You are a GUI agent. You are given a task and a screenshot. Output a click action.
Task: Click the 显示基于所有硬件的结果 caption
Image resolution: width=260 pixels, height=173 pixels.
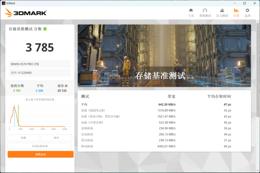point(40,99)
